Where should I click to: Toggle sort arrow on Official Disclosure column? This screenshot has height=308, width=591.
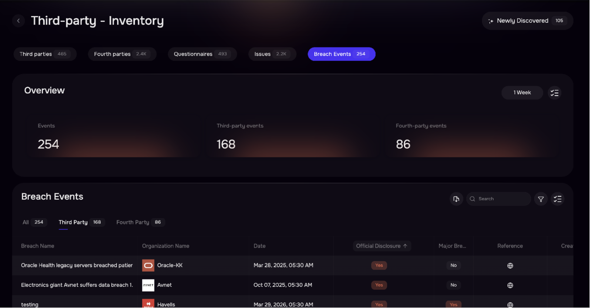(x=406, y=246)
